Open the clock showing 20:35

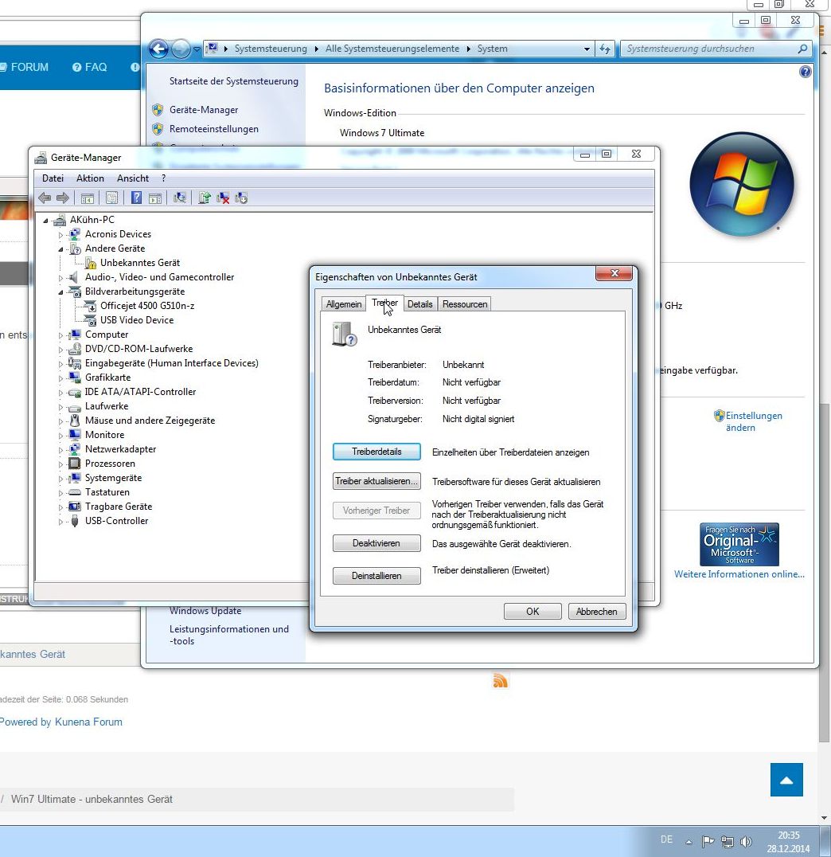coord(788,842)
